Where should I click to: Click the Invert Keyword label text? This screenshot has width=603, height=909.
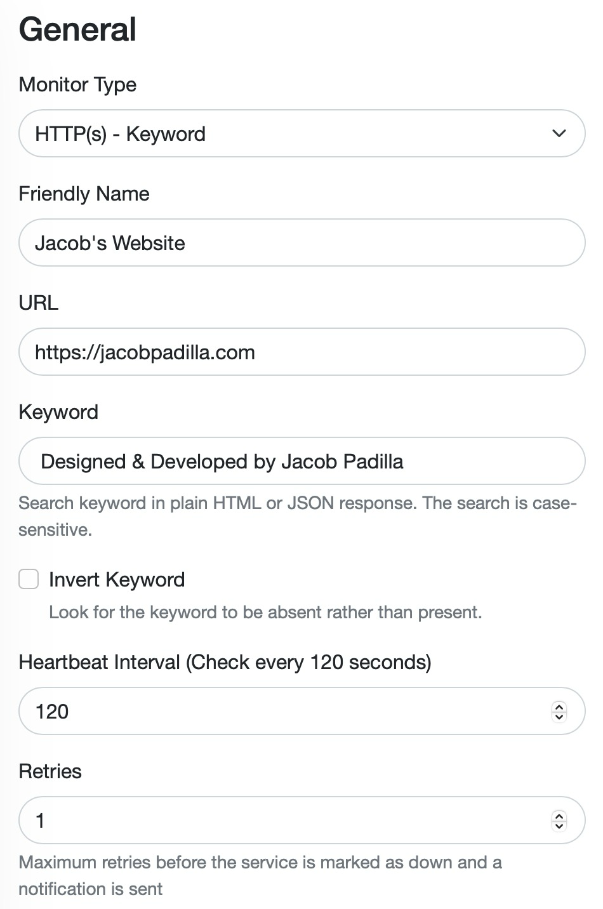[x=117, y=580]
